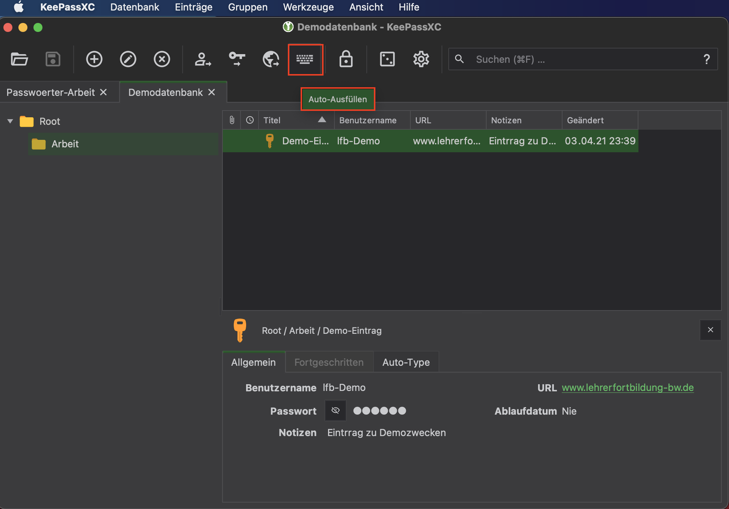Open the password generator dice icon
Viewport: 729px width, 509px height.
387,59
